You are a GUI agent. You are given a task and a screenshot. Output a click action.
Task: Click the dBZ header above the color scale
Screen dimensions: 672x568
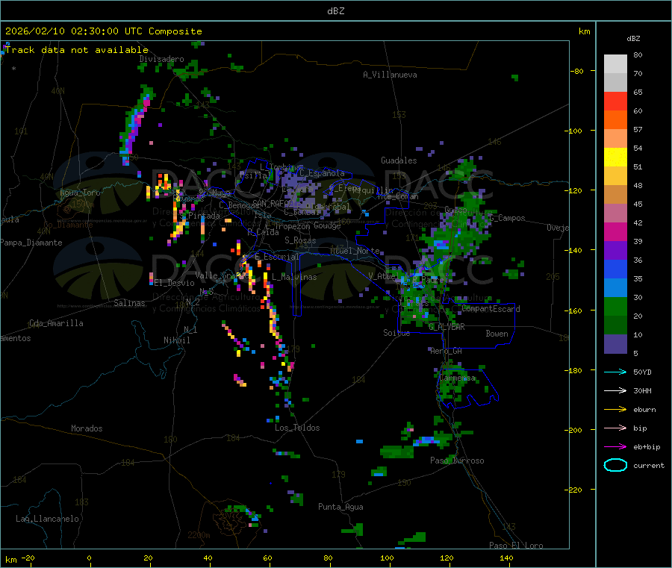pyautogui.click(x=633, y=39)
